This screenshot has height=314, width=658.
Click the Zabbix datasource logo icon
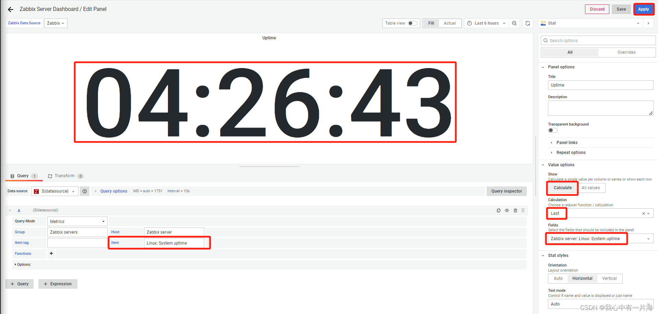tap(36, 191)
